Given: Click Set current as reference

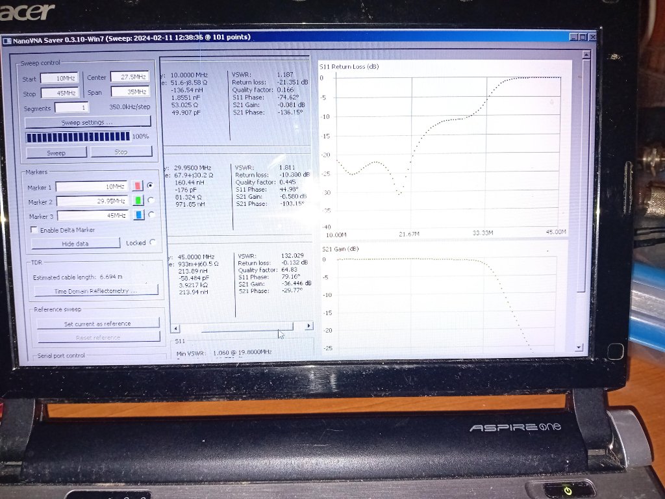Looking at the screenshot, I should 97,323.
